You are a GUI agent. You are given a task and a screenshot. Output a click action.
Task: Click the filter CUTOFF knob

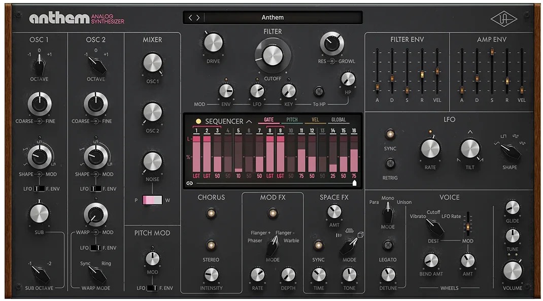click(273, 56)
